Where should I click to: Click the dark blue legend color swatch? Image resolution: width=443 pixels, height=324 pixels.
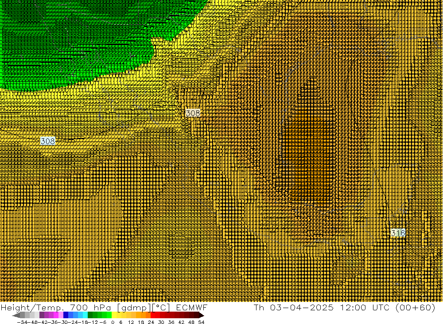pyautogui.click(x=66, y=315)
